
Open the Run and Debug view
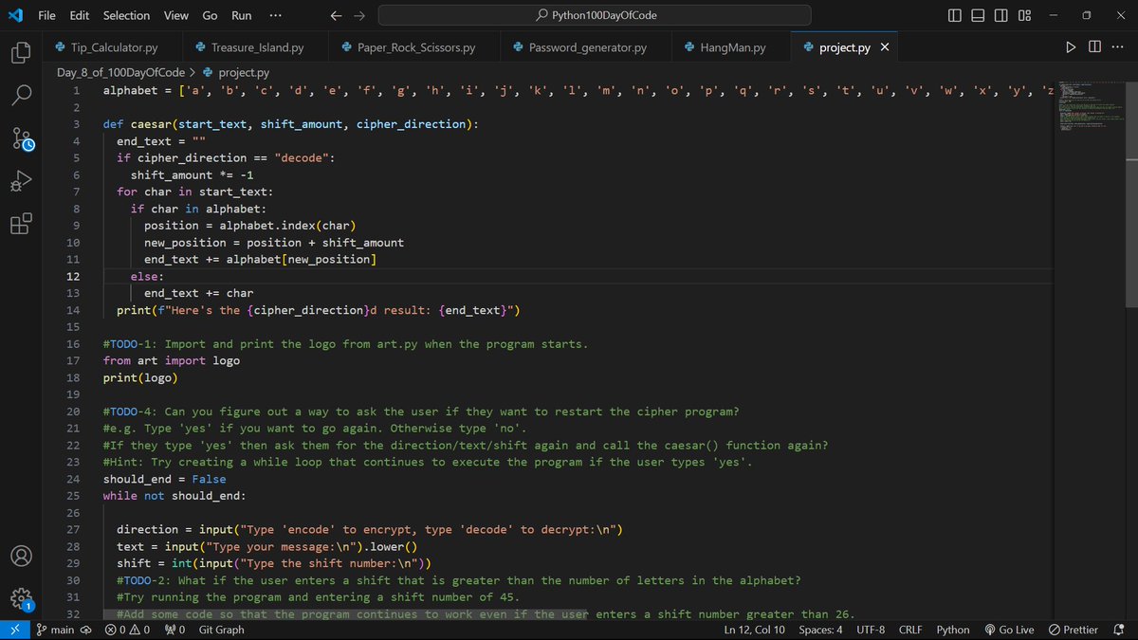point(22,181)
